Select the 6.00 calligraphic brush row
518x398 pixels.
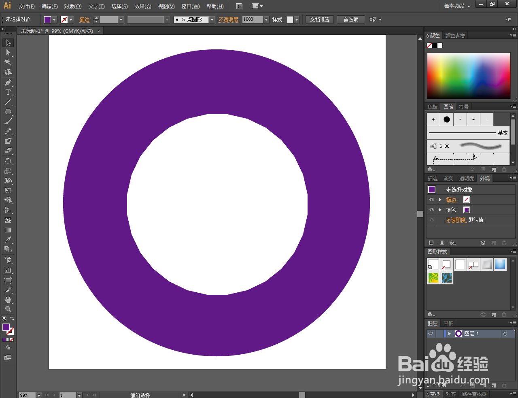point(468,146)
